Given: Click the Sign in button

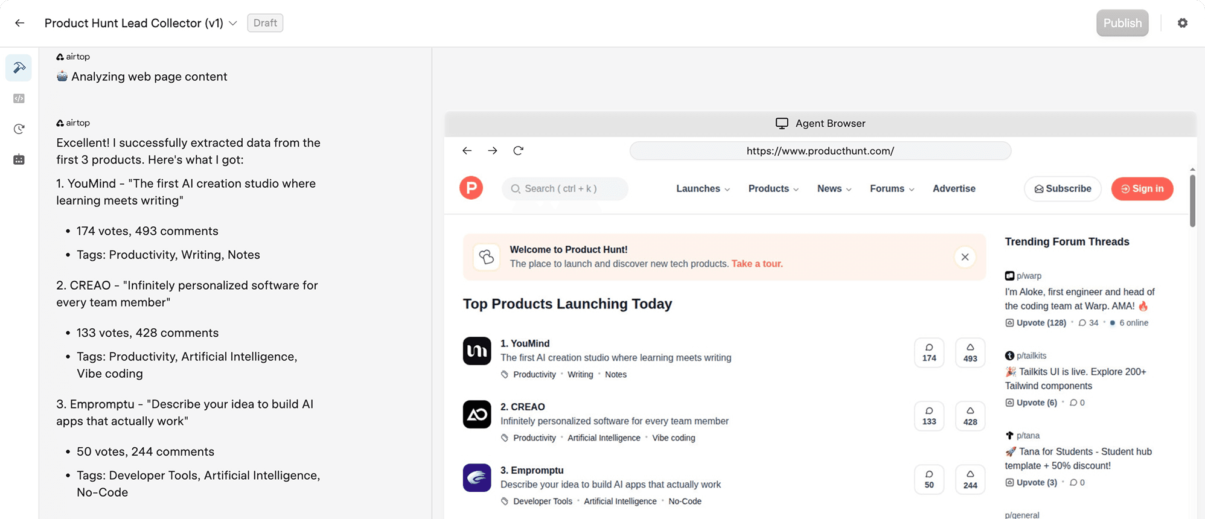Looking at the screenshot, I should pyautogui.click(x=1142, y=189).
